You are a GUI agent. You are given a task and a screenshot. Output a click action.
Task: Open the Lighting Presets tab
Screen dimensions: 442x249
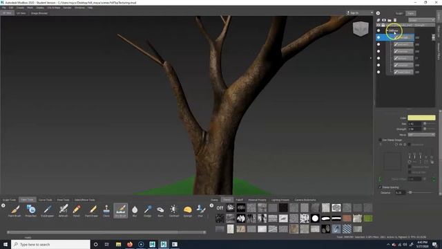point(280,200)
